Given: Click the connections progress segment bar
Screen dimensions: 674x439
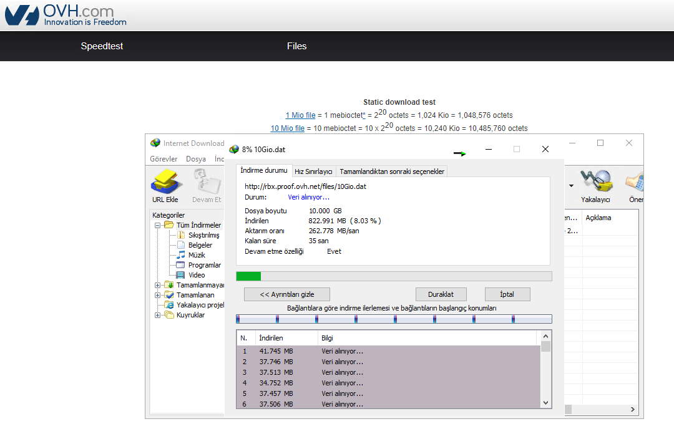Looking at the screenshot, I should (x=394, y=319).
